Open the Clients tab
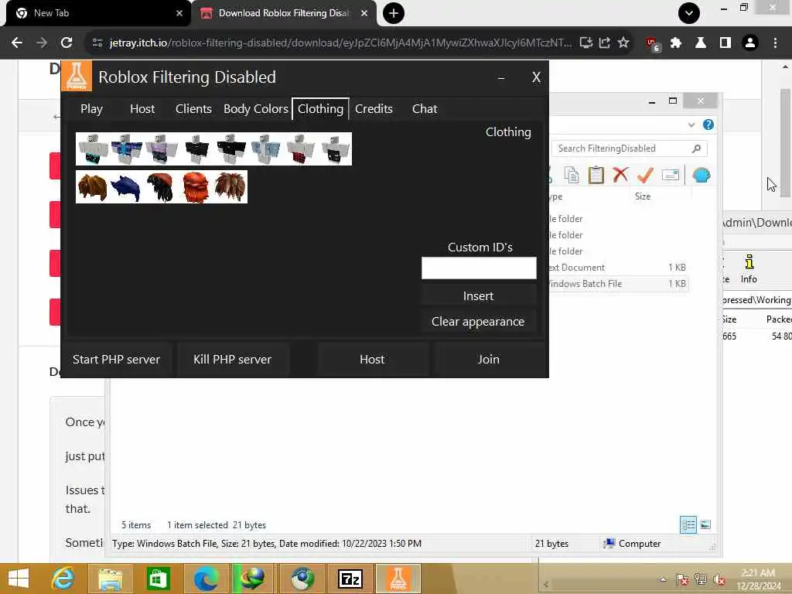 click(193, 108)
